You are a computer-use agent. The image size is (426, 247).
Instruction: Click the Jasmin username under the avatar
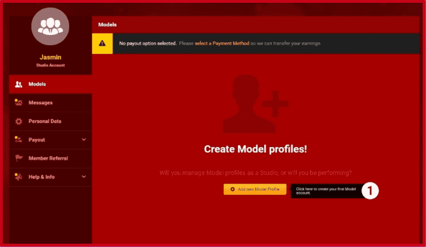click(x=50, y=57)
